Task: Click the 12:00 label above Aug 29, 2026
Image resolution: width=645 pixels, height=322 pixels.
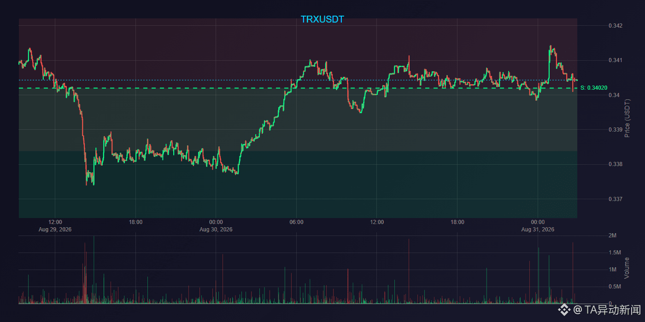Action: pyautogui.click(x=55, y=222)
